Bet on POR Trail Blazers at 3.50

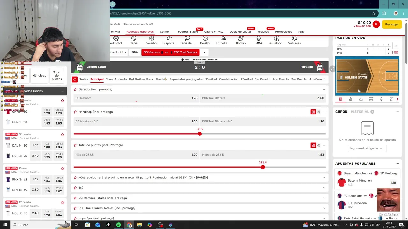coord(263,98)
